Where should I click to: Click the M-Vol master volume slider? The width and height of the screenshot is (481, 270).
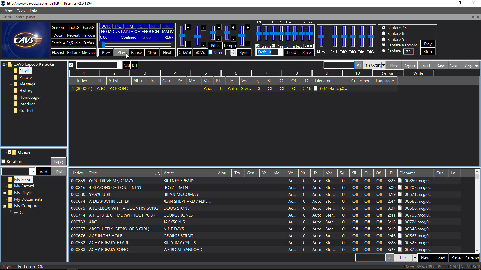coord(321,37)
